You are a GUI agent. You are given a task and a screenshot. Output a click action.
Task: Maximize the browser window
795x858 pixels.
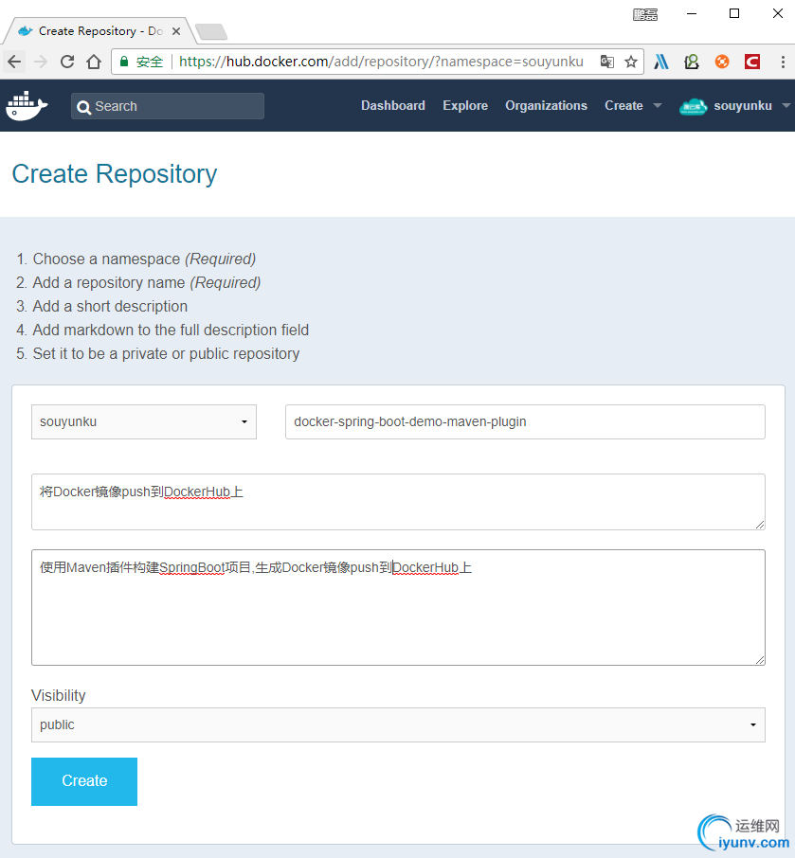point(734,13)
